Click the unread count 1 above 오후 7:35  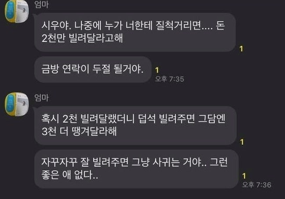point(157,70)
